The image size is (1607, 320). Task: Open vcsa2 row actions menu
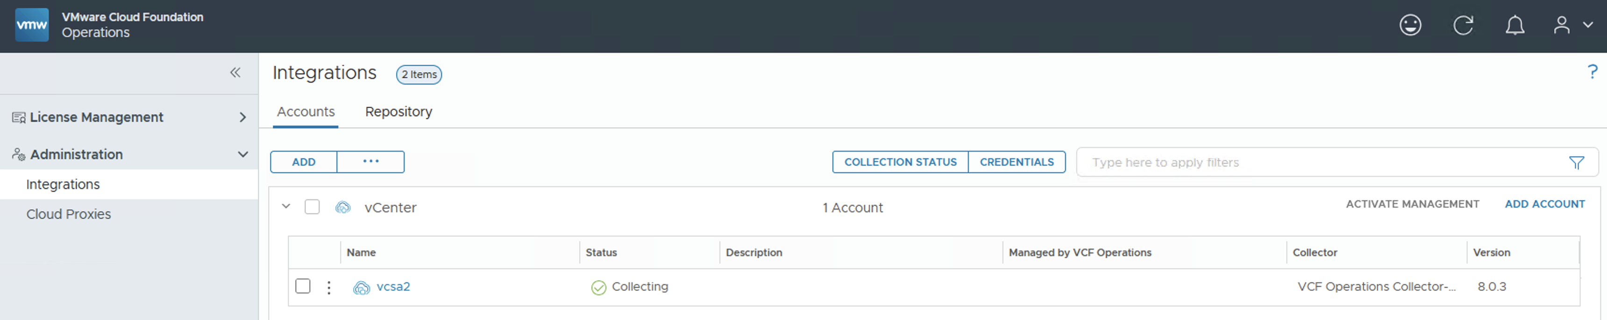click(329, 287)
